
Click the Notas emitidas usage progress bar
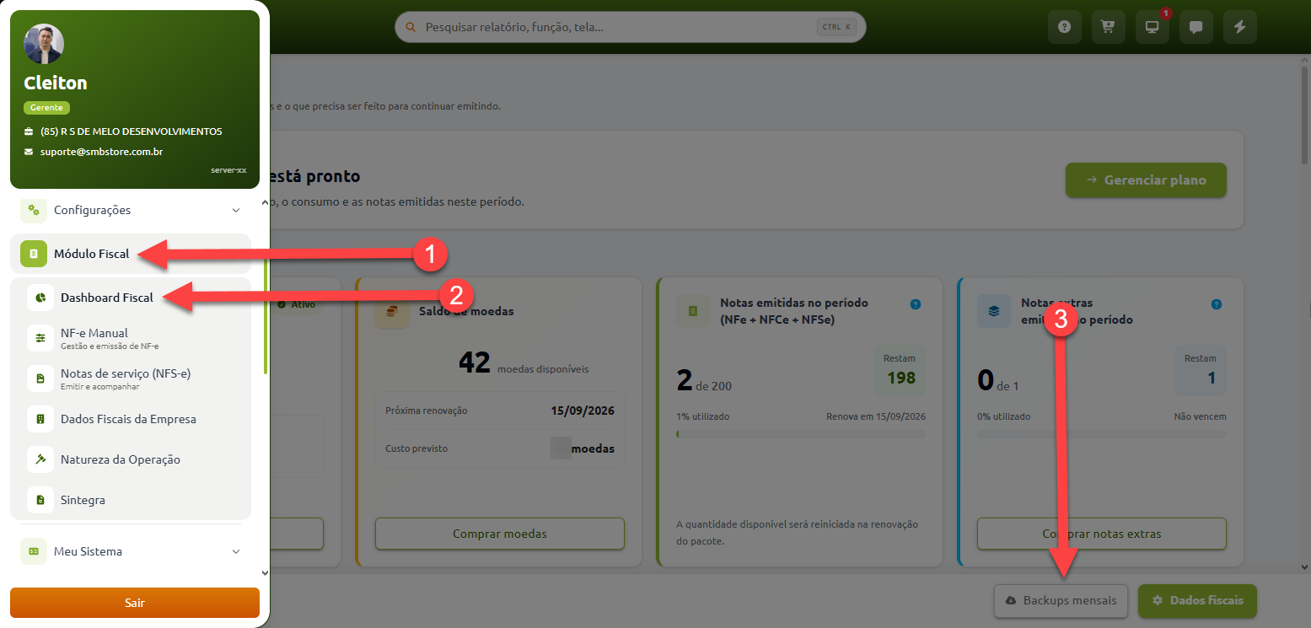pos(801,434)
